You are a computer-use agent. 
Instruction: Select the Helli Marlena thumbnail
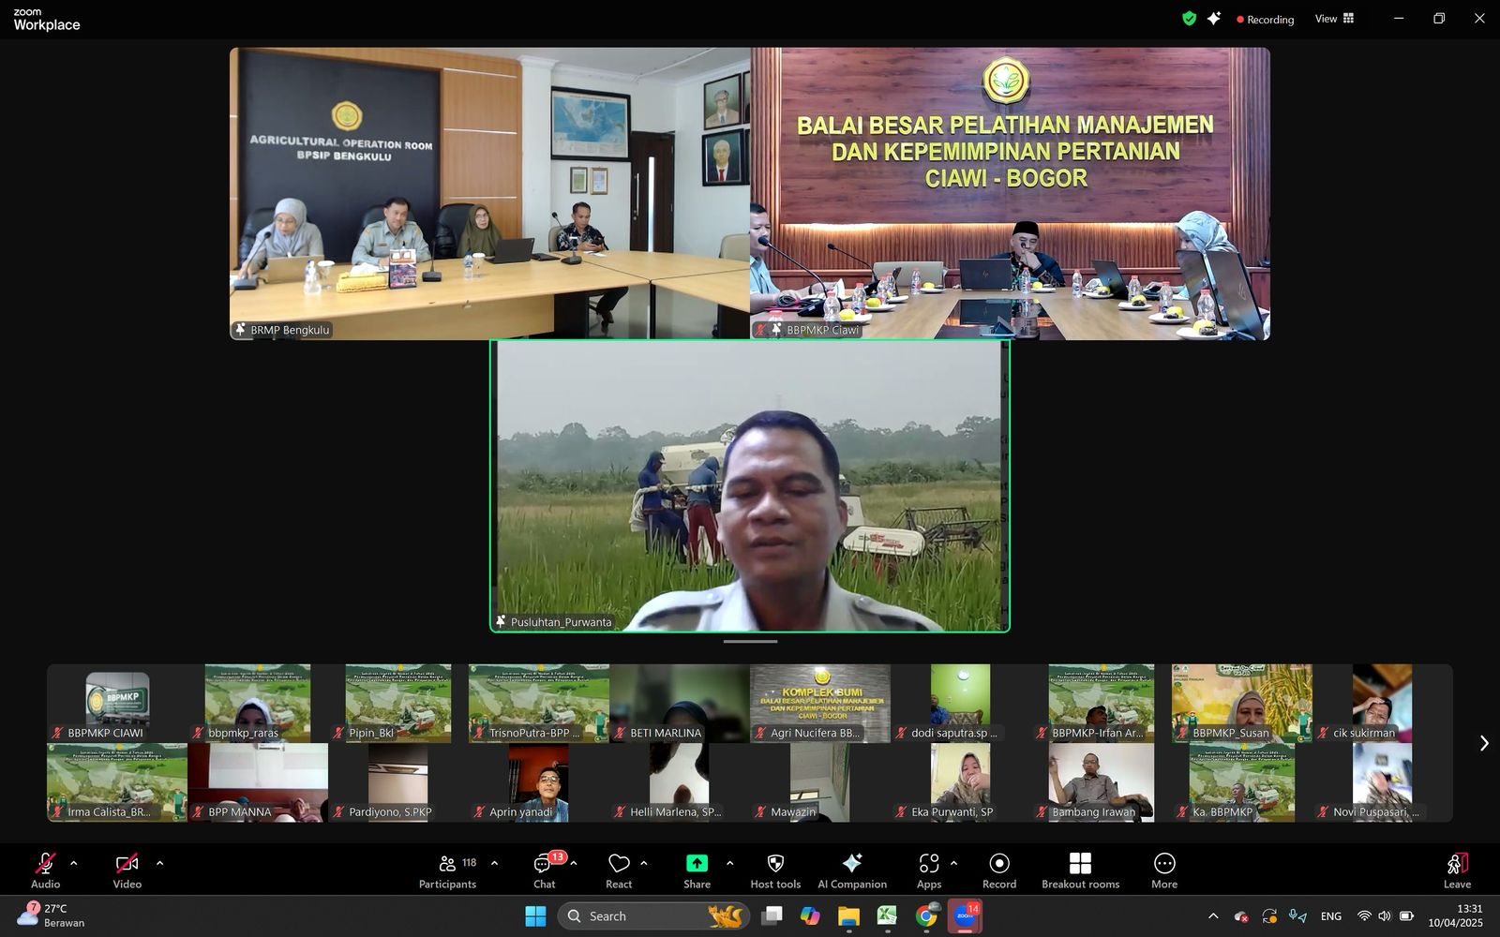pyautogui.click(x=680, y=782)
